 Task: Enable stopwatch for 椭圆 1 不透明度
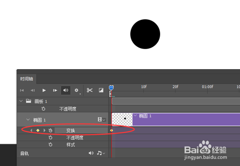point(50,138)
